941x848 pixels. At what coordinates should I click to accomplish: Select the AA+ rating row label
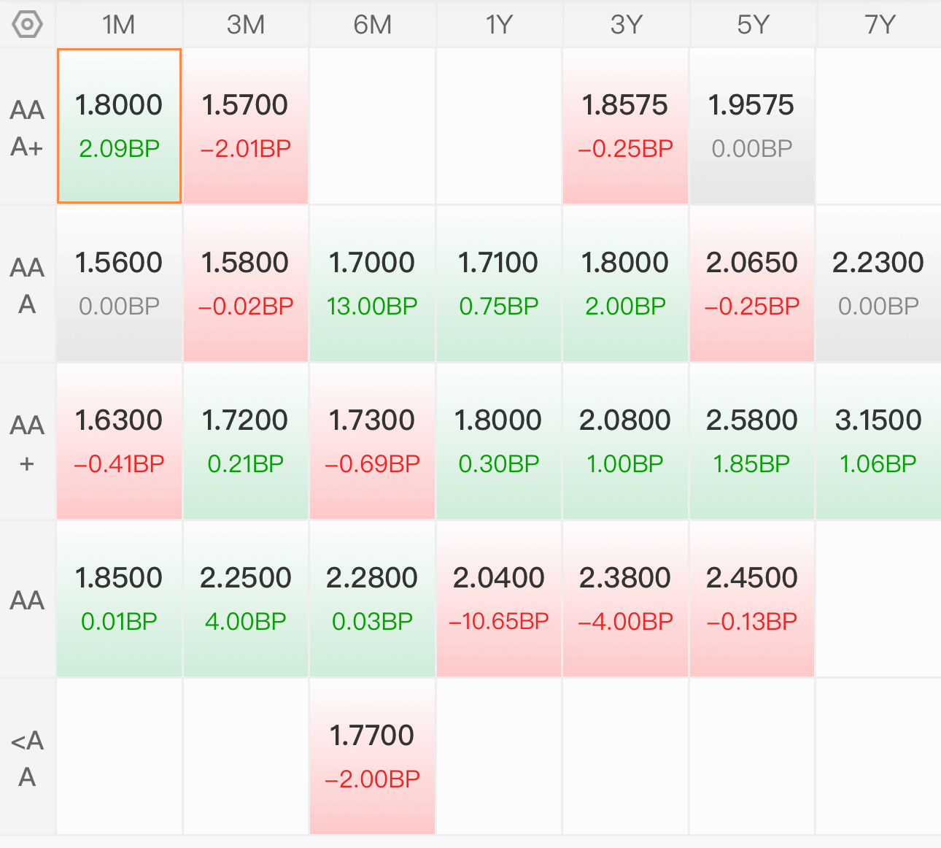27,443
